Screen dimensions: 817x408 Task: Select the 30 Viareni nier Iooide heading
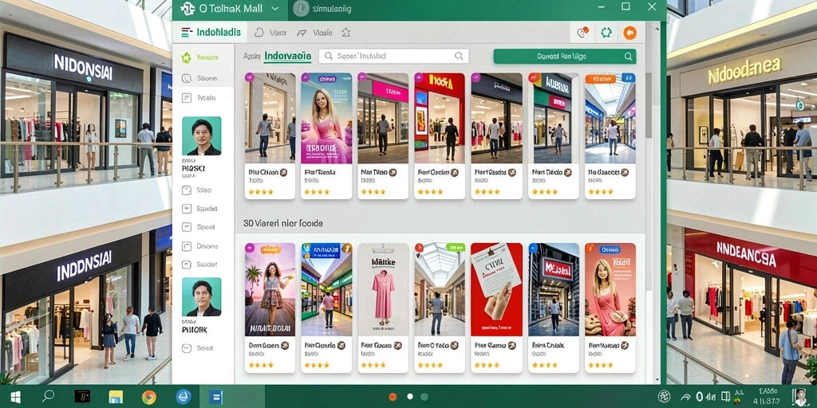point(283,223)
